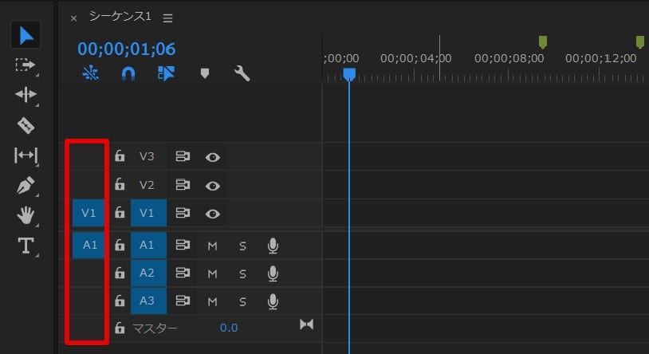
Task: Toggle A1 source patching button
Action: (88, 245)
